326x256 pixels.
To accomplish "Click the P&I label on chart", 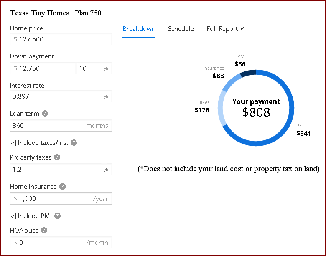I will pos(300,125).
